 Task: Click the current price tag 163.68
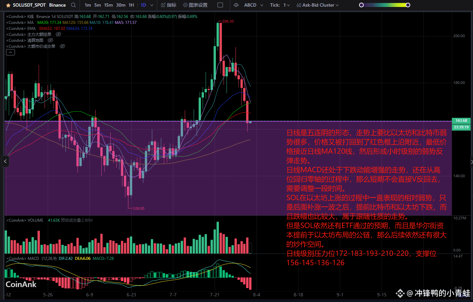[x=461, y=120]
